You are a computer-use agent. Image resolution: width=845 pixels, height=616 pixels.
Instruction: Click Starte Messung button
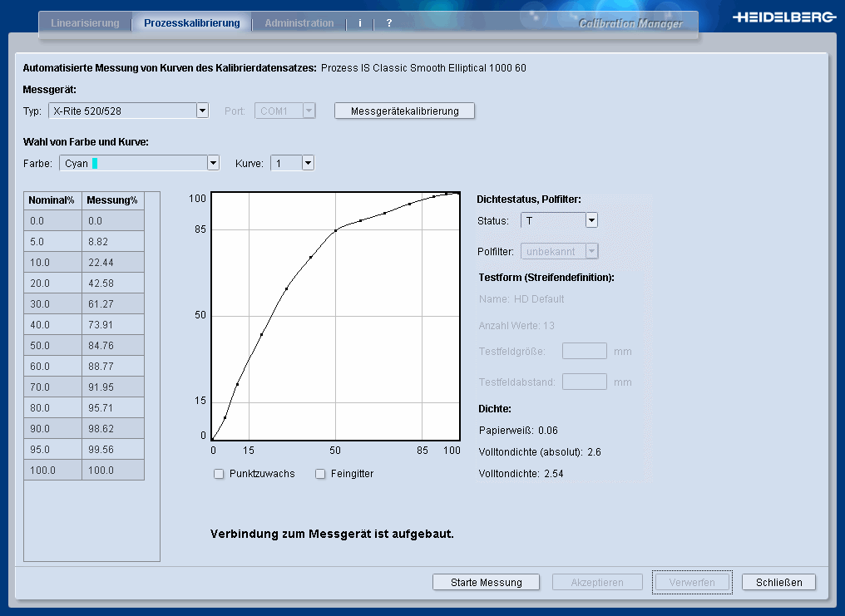pyautogui.click(x=486, y=582)
